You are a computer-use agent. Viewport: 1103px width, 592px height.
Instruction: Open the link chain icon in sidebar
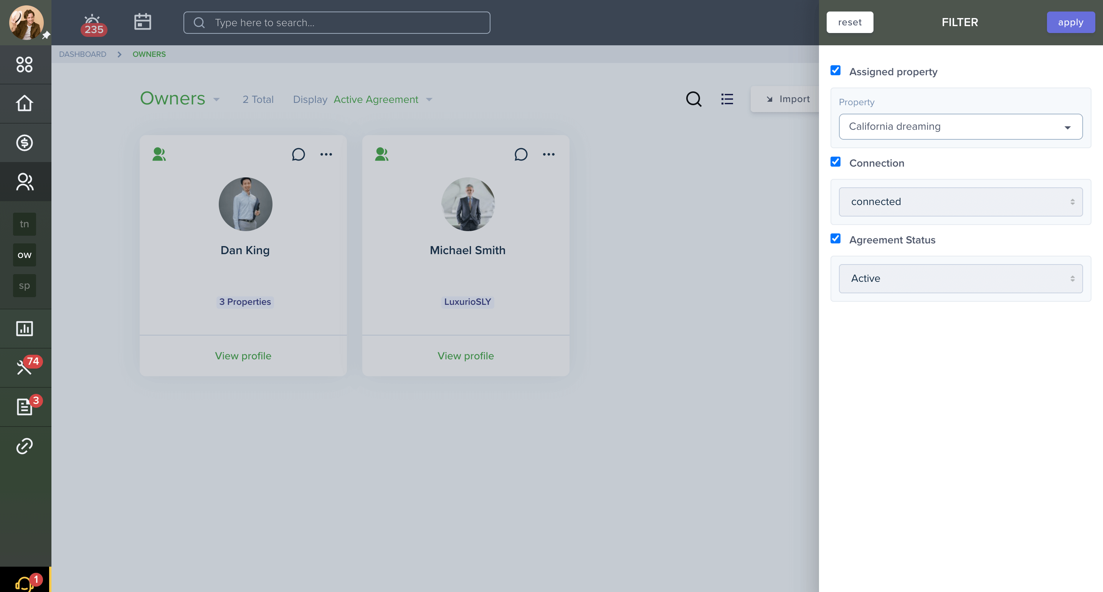coord(25,446)
